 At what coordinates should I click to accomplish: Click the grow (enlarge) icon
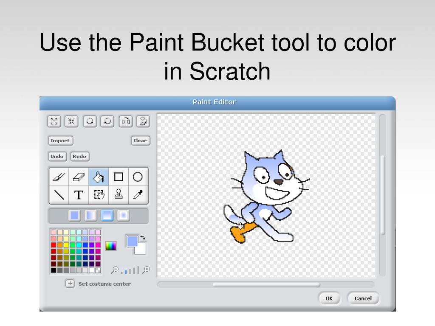pos(54,121)
